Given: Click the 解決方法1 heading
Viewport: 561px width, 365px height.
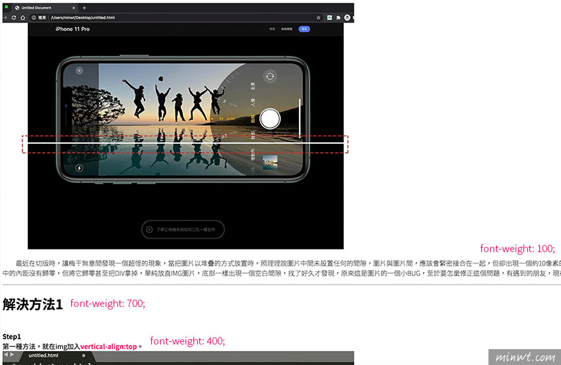Looking at the screenshot, I should (32, 304).
